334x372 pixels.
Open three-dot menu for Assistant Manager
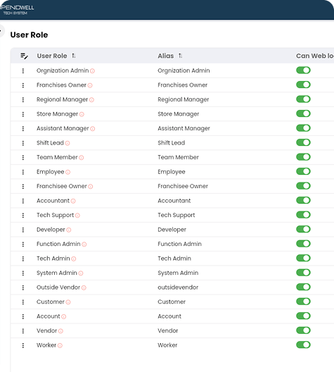click(x=23, y=129)
